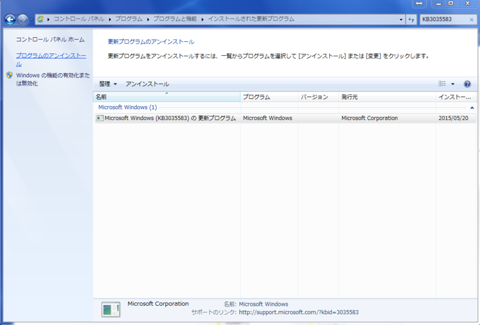The width and height of the screenshot is (480, 325).
Task: Click the large update icon in details pane
Action: [111, 309]
